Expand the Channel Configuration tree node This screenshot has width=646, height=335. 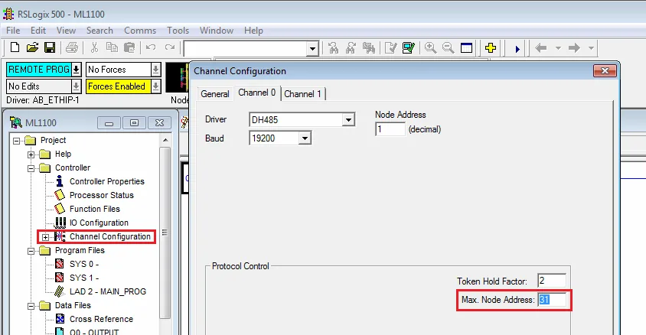45,237
